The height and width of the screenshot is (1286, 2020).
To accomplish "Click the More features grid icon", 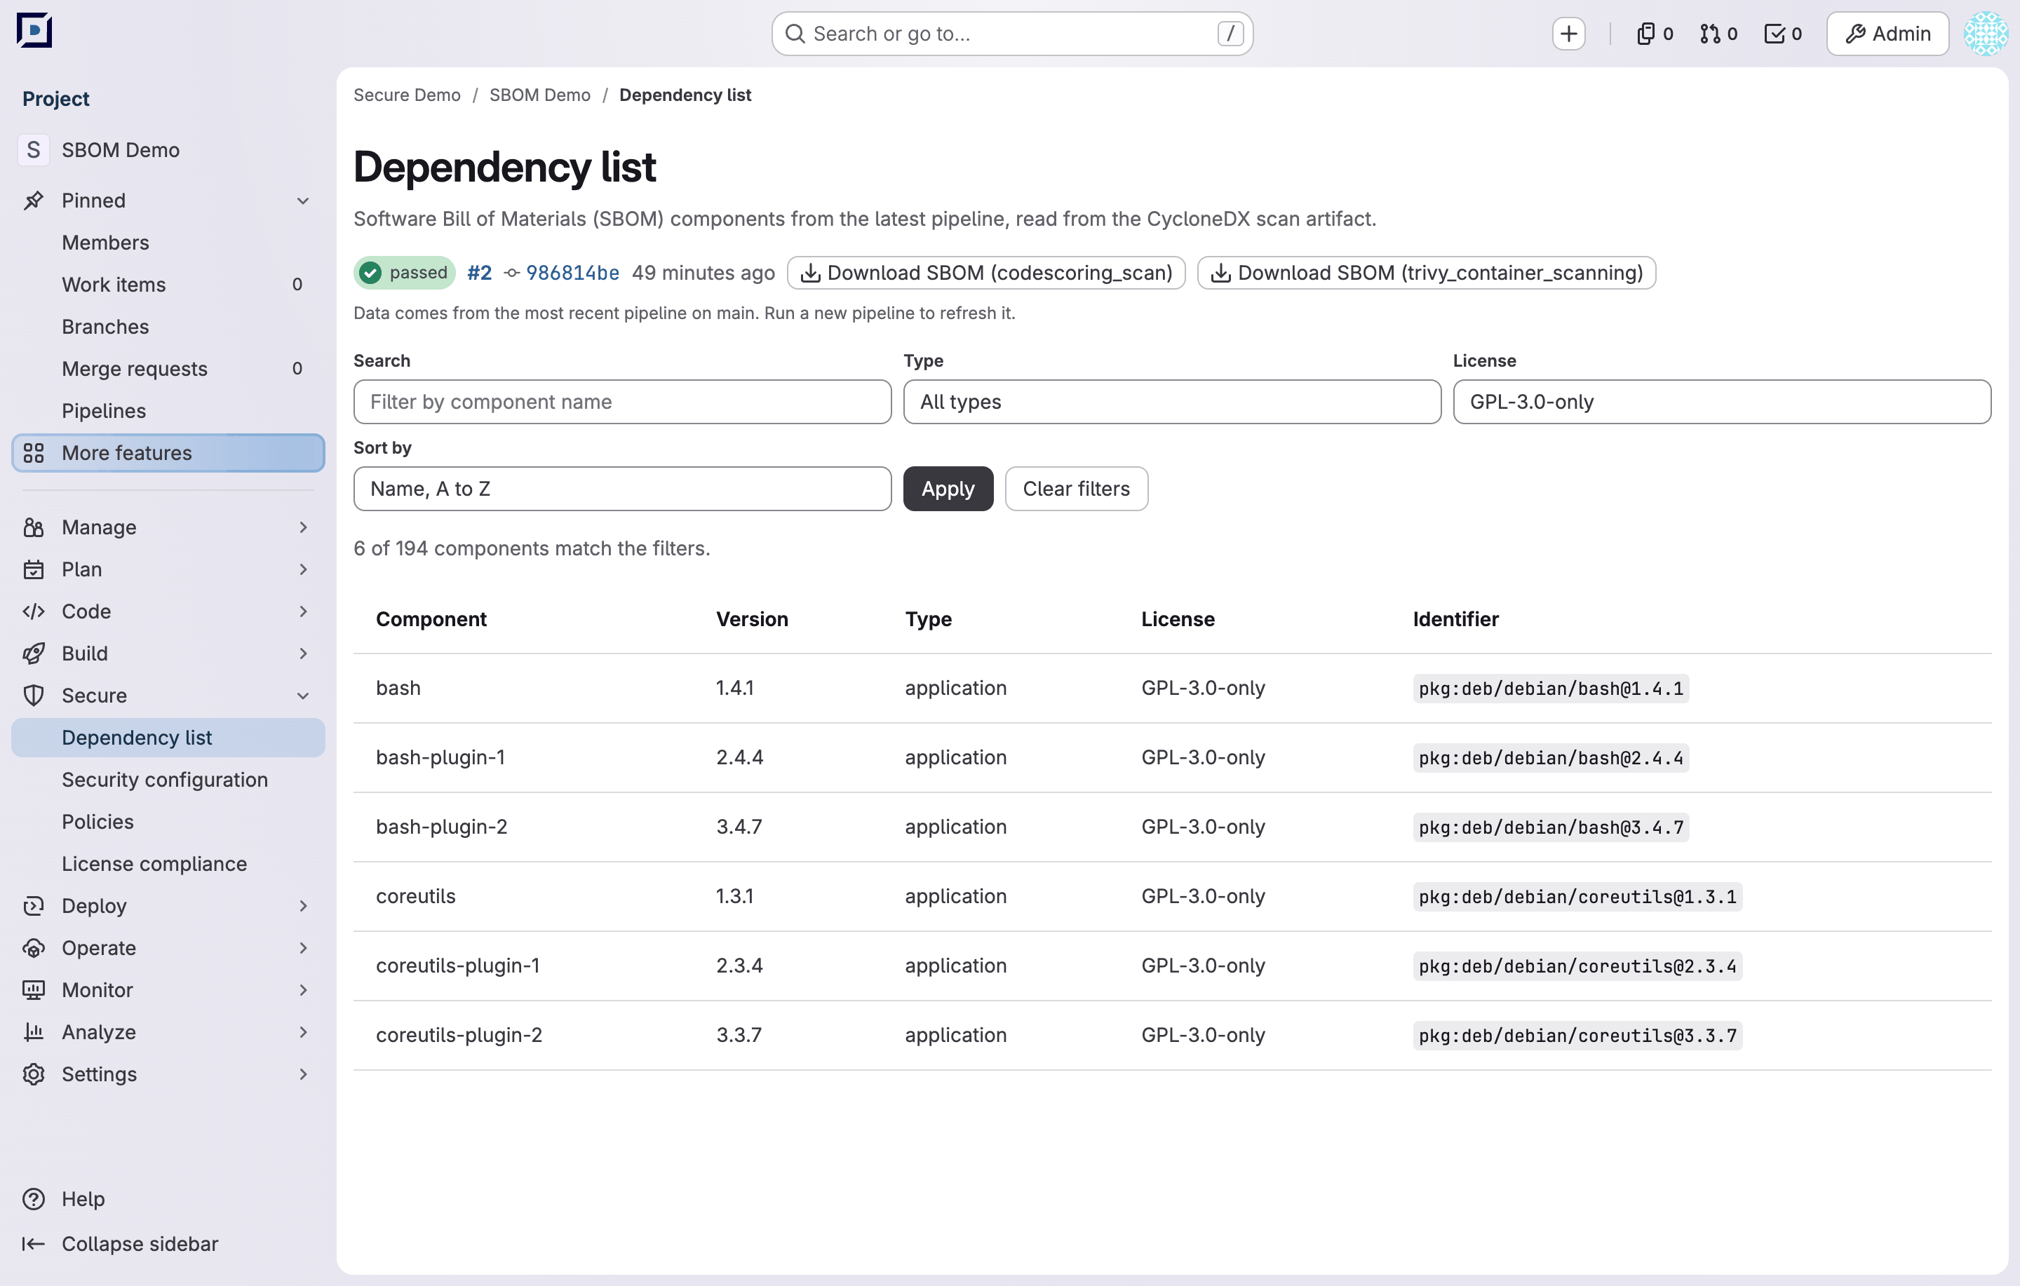I will [34, 453].
